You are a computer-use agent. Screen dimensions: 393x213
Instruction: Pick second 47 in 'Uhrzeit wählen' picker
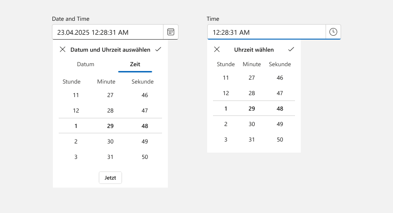[x=280, y=93]
